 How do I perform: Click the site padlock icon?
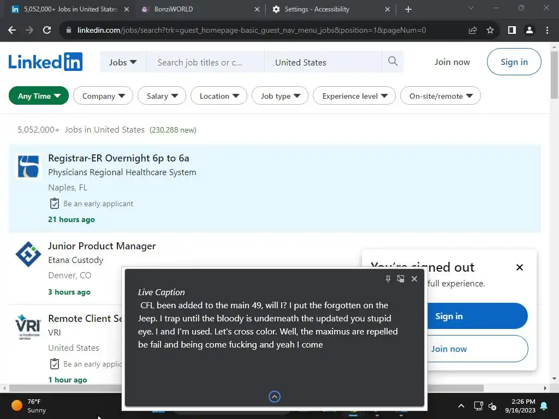[69, 31]
